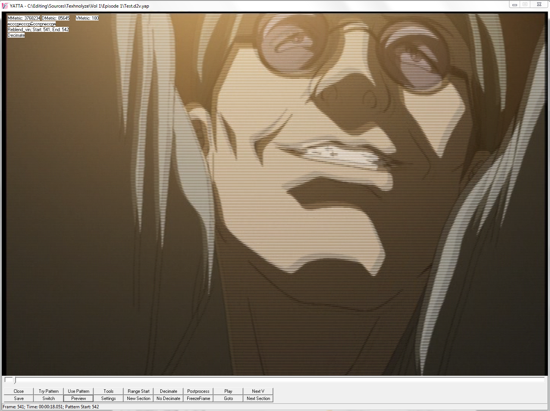Open the Preview window
The height and width of the screenshot is (411, 550).
tap(78, 398)
